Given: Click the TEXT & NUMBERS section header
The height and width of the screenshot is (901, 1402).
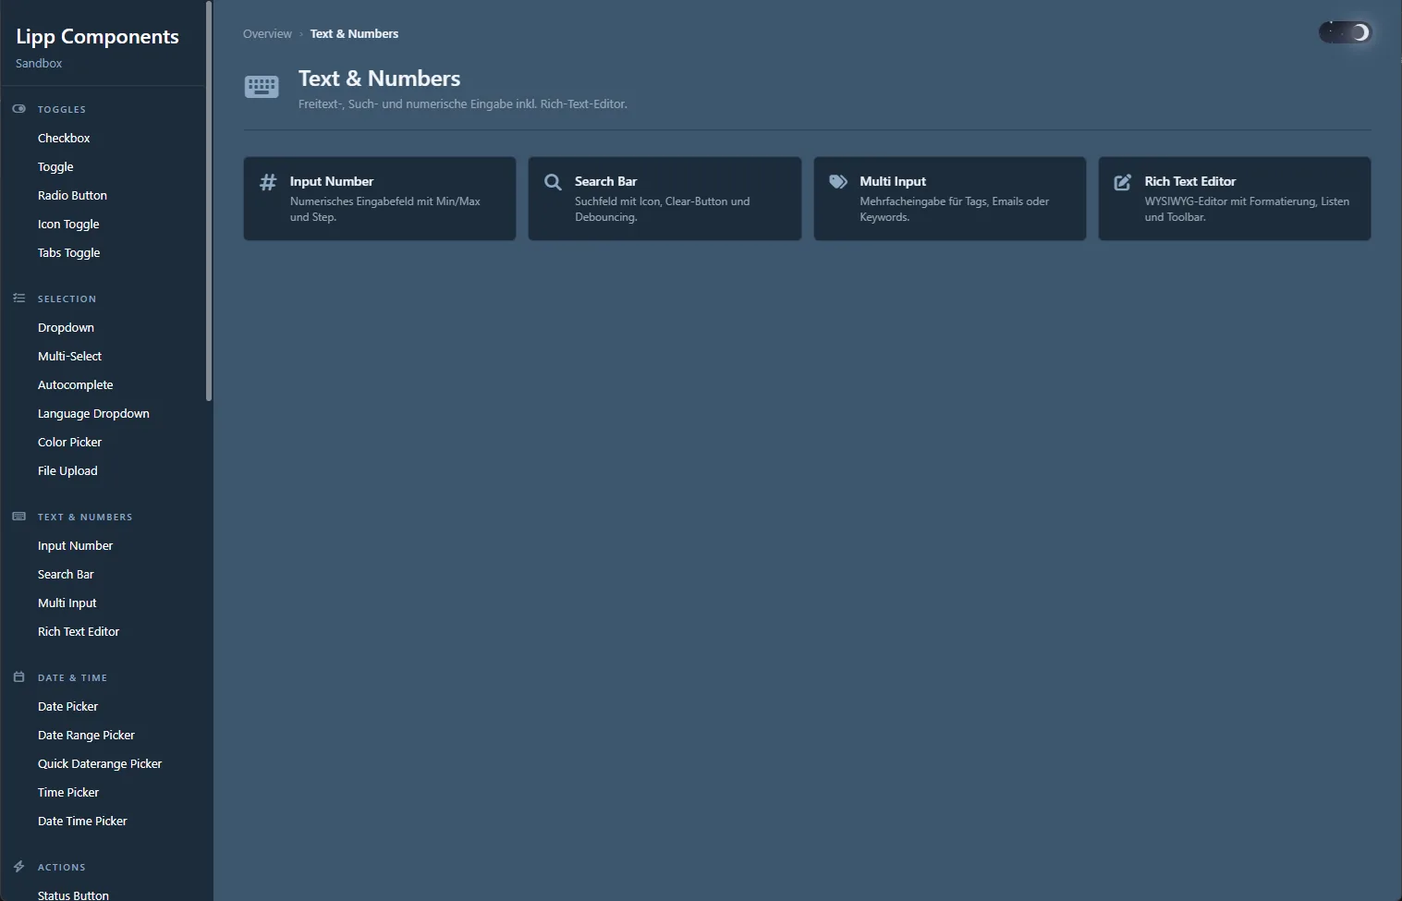Looking at the screenshot, I should pyautogui.click(x=85, y=517).
